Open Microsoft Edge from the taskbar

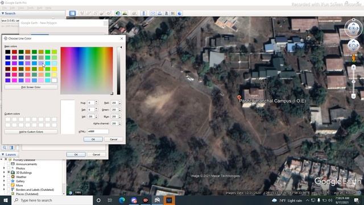(122, 200)
